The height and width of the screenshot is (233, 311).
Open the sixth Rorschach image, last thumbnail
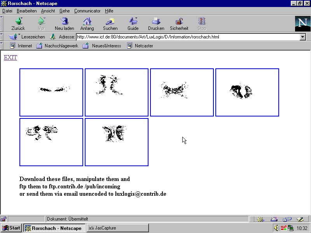click(117, 142)
